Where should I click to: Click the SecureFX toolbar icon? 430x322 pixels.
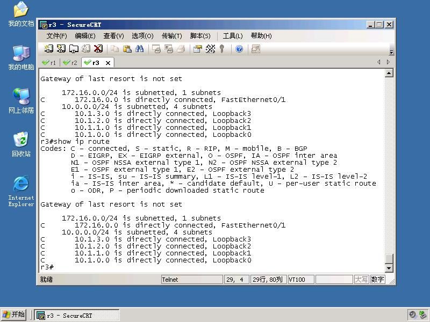point(256,49)
